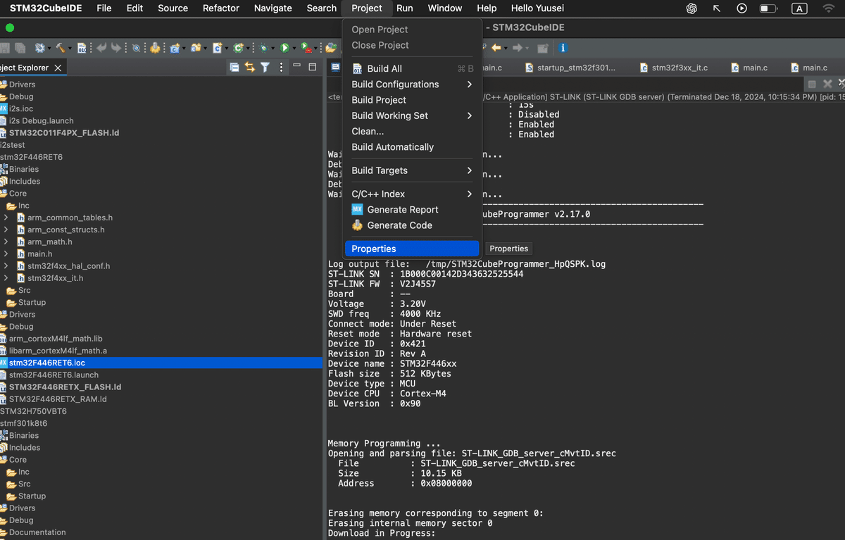This screenshot has width=845, height=540.
Task: Select stm32F446RET6.ioc in Project Explorer
Action: (x=47, y=363)
